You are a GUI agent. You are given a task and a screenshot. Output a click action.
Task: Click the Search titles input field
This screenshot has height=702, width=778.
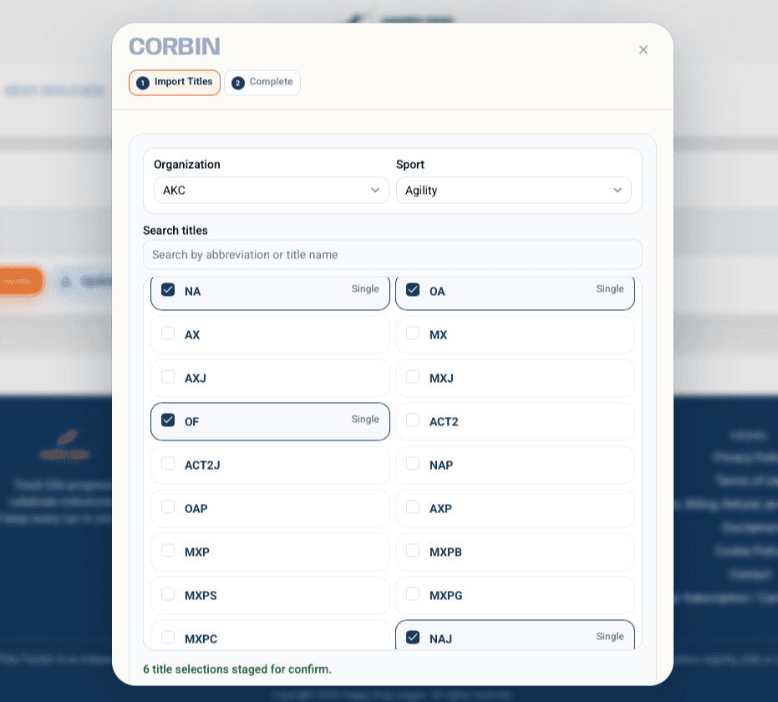point(393,255)
